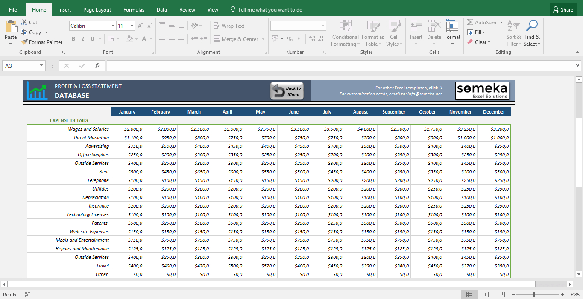Open the font name dropdown
This screenshot has height=299, width=583.
pos(113,26)
